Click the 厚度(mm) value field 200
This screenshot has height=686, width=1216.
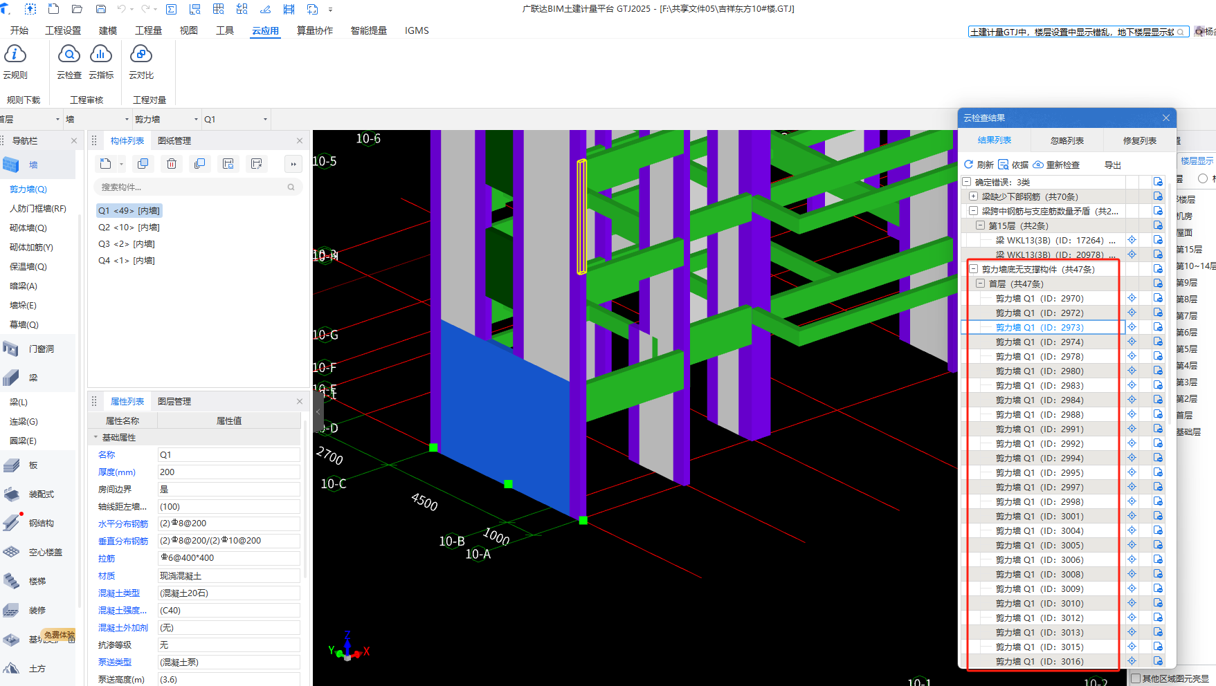[229, 472]
